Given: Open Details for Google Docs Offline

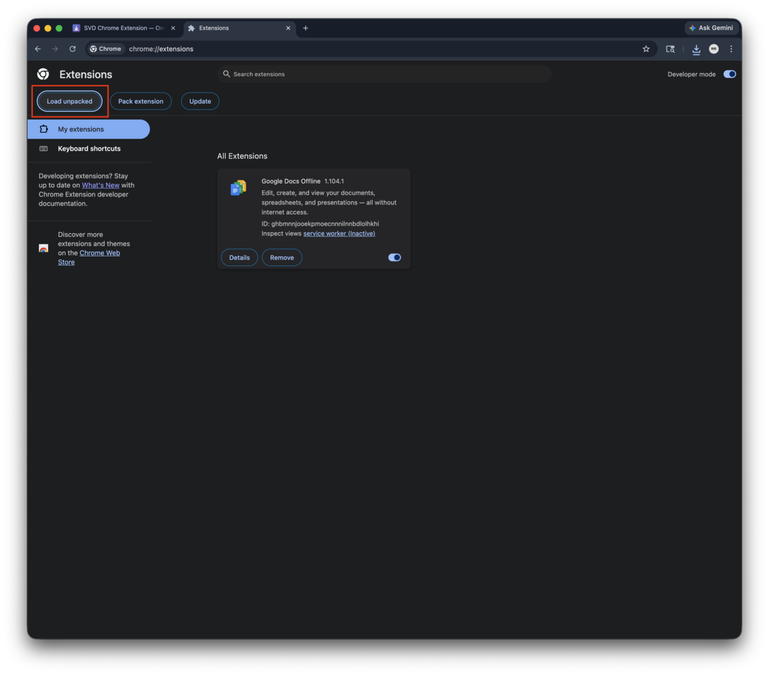Looking at the screenshot, I should pyautogui.click(x=240, y=258).
